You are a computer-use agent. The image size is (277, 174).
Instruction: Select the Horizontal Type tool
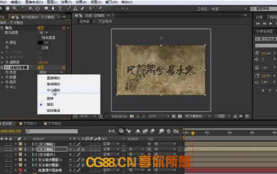click(60, 8)
